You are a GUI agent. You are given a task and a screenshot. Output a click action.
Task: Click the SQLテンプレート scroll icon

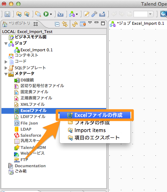coord(11,68)
